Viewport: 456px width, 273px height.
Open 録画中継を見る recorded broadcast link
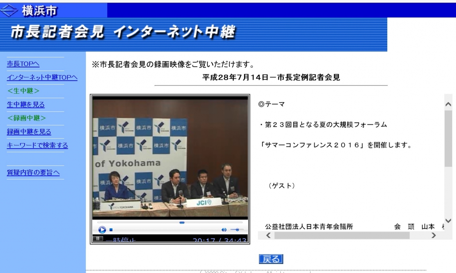[29, 132]
